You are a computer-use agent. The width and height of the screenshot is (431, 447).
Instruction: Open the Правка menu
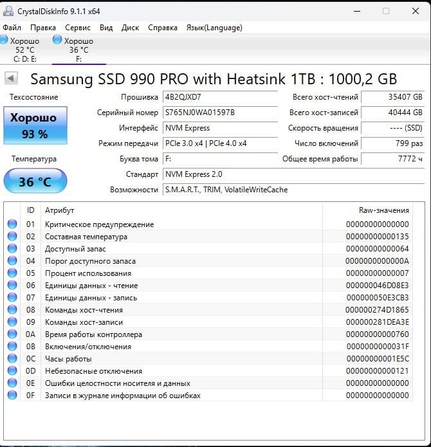(43, 28)
